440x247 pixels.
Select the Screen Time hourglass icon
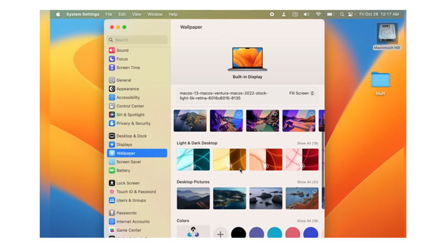pos(112,68)
